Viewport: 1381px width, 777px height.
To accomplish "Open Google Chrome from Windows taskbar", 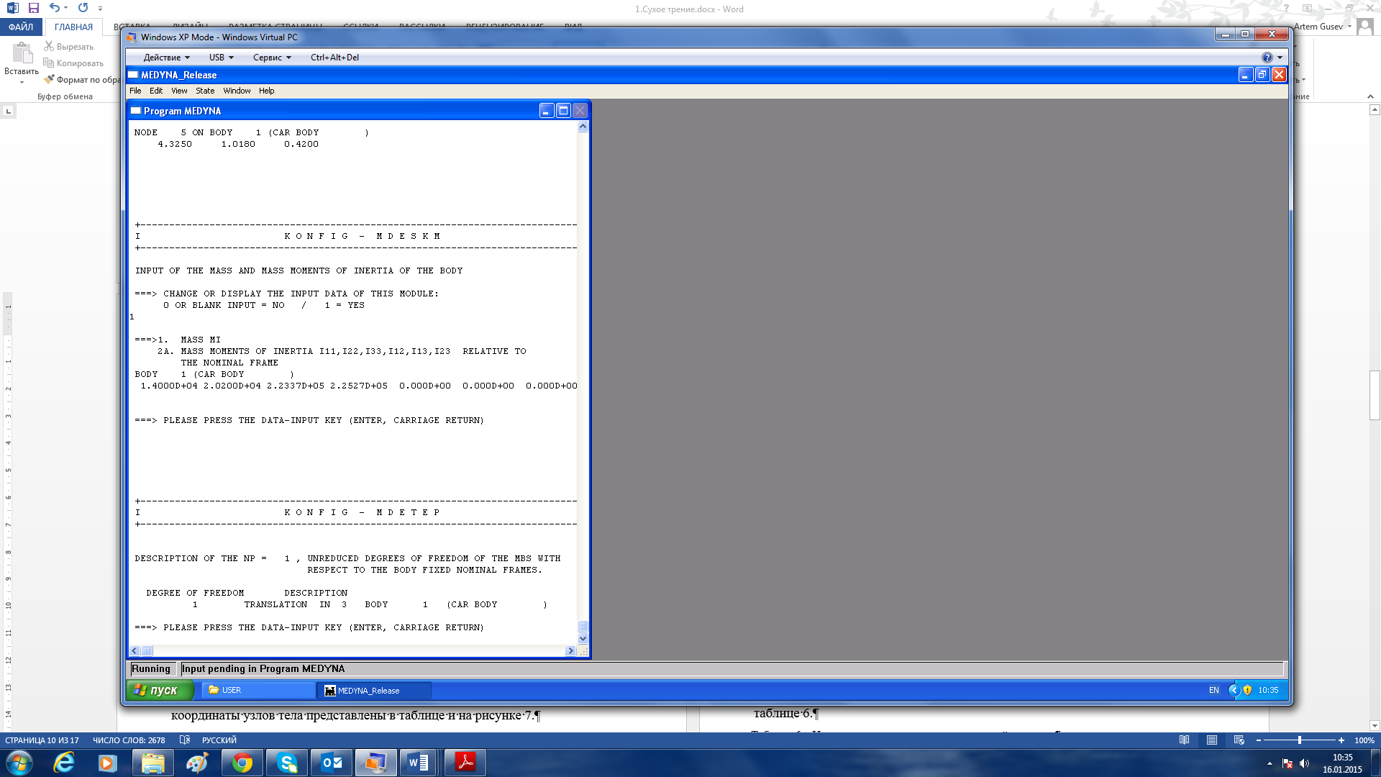I will point(242,763).
